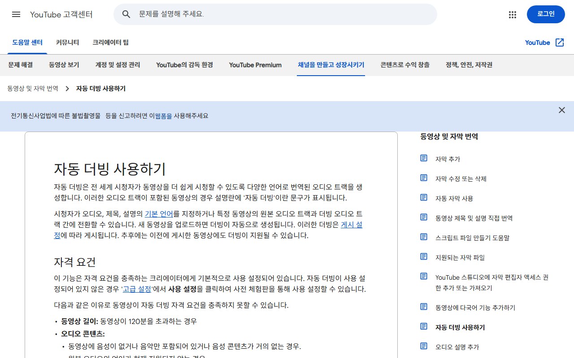Click the YouTube external link icon
Screen dimensions: 574x358
(x=560, y=43)
